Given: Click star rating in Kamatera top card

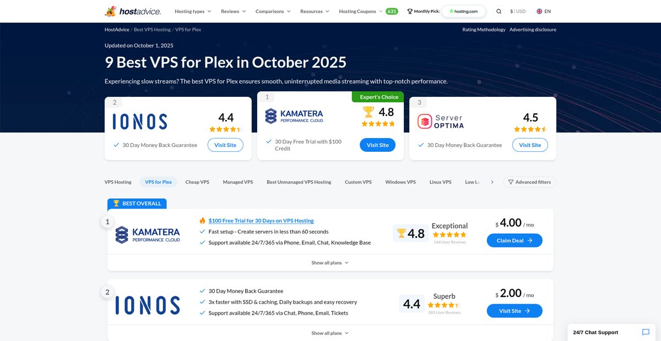Looking at the screenshot, I should click(378, 124).
